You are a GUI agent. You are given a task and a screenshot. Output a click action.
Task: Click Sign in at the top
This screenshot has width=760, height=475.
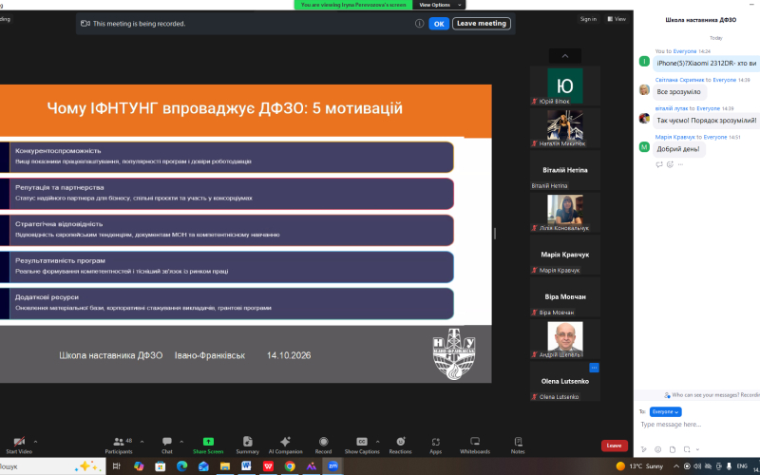point(588,19)
